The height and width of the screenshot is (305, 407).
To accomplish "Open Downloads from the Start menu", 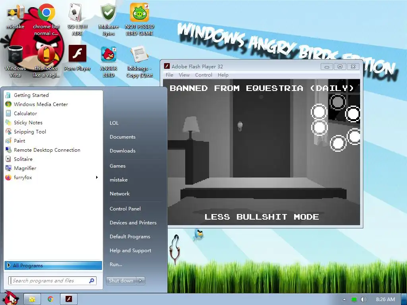I will 122,151.
